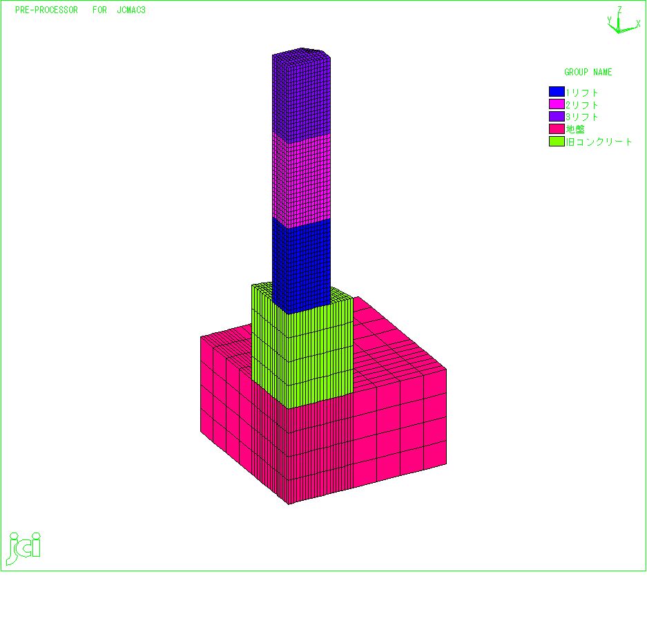Click the GROUP NAME legend heading

click(x=588, y=73)
